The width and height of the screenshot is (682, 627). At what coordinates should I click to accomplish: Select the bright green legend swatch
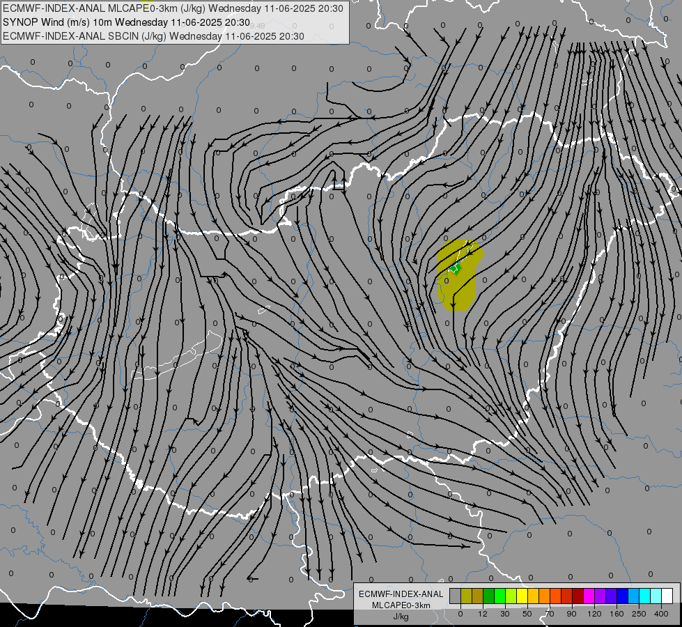[x=499, y=596]
